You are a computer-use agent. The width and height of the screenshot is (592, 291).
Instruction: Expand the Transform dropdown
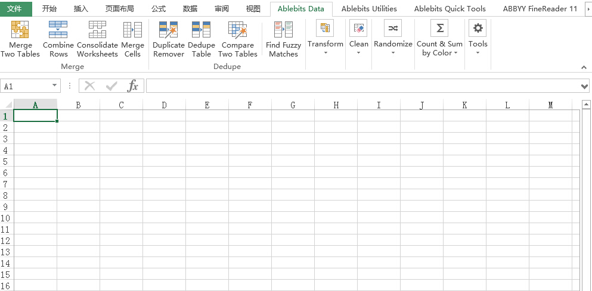click(325, 37)
